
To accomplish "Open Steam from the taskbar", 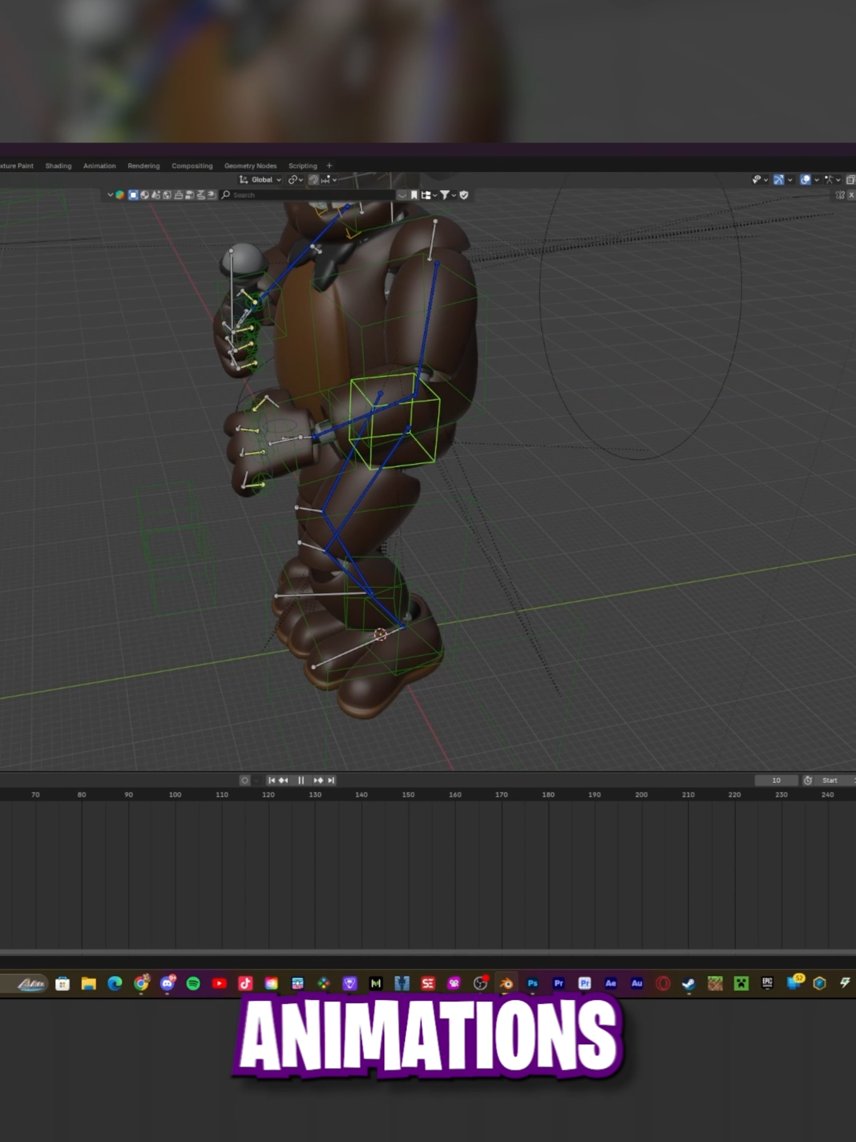I will pyautogui.click(x=689, y=983).
